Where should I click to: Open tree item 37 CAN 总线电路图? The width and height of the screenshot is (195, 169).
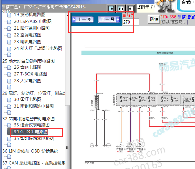[x=33, y=163]
